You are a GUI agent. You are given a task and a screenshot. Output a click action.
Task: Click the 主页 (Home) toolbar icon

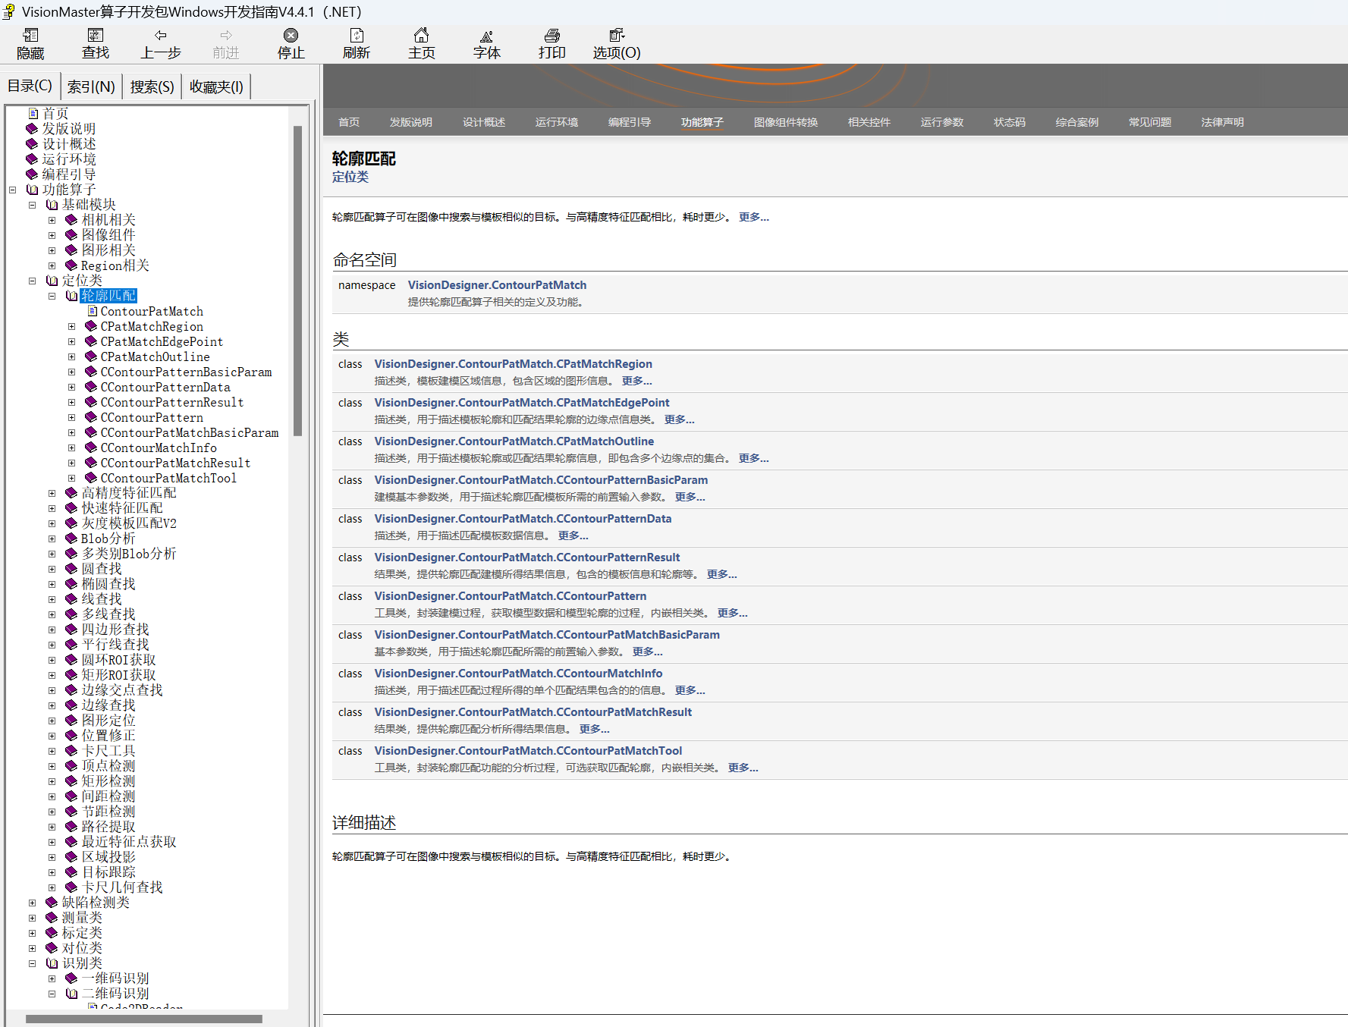coord(422,36)
